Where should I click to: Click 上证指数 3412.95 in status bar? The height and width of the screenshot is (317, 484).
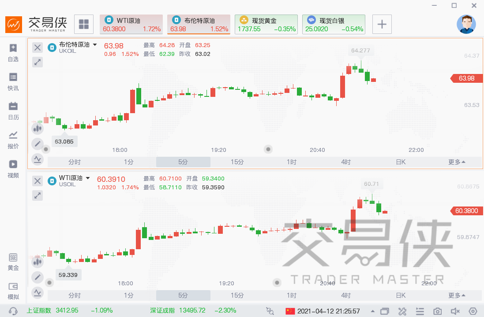(53, 310)
